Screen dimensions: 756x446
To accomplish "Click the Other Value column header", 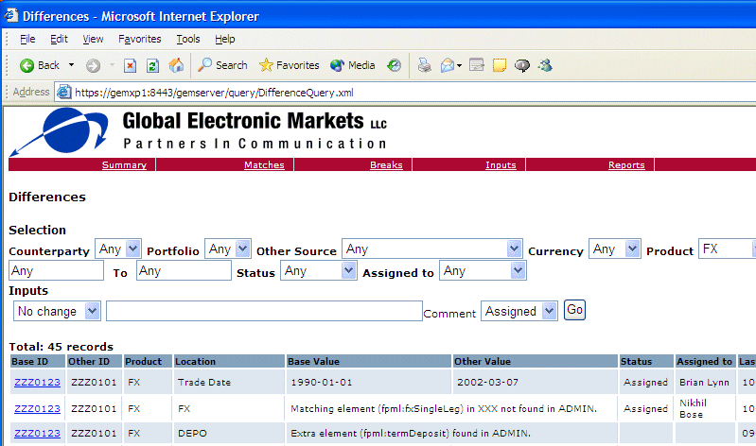I will tap(536, 361).
